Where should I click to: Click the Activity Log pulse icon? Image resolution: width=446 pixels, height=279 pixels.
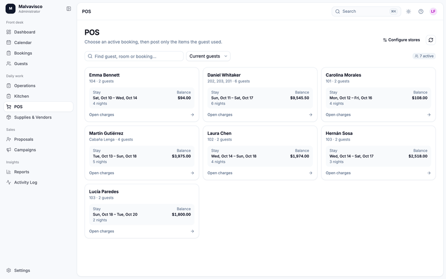9,182
